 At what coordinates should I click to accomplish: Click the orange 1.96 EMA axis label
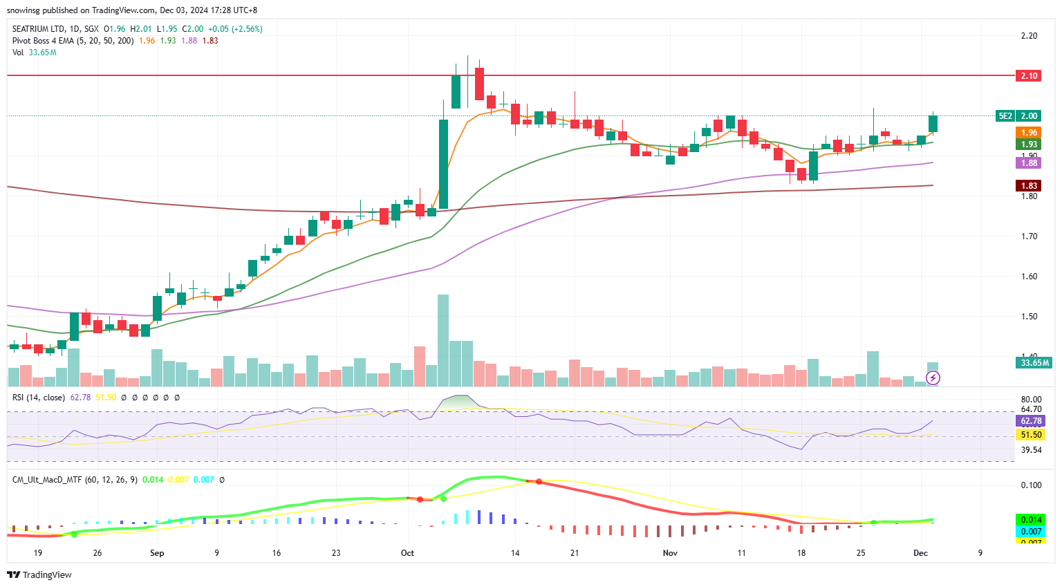click(1029, 132)
